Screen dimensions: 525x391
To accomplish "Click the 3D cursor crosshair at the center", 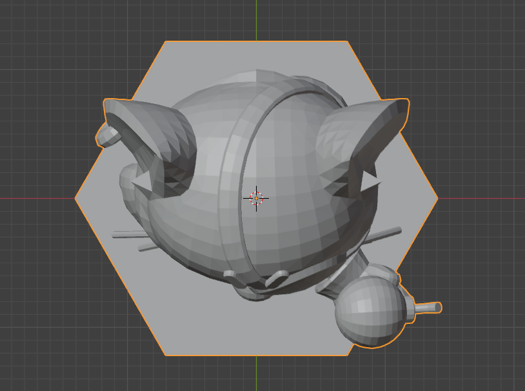I will point(256,198).
